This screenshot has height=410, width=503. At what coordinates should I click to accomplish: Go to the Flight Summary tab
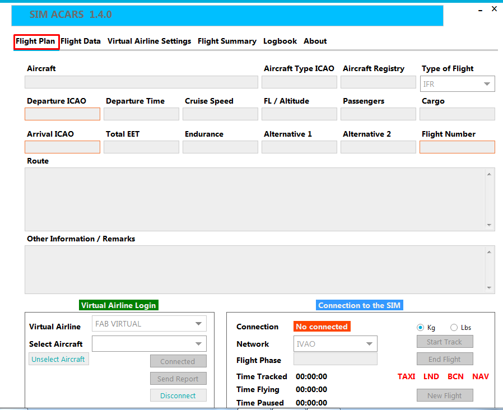click(227, 41)
